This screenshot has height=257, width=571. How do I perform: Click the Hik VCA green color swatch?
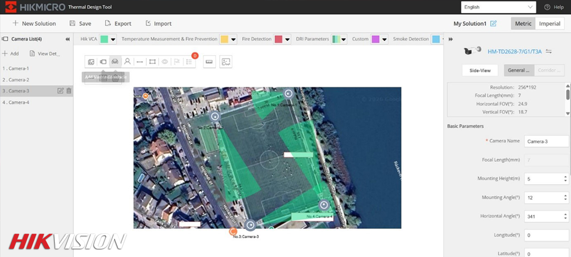pyautogui.click(x=104, y=39)
